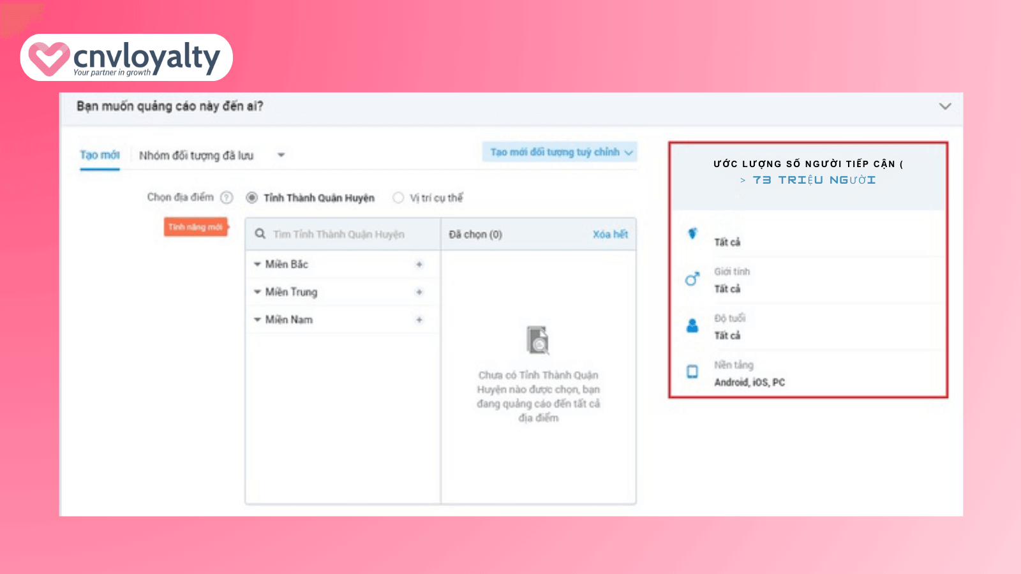Screen dimensions: 1021x574
Task: Open the Nhóm đối tượng đã lưu dropdown arrow
Action: click(x=281, y=155)
